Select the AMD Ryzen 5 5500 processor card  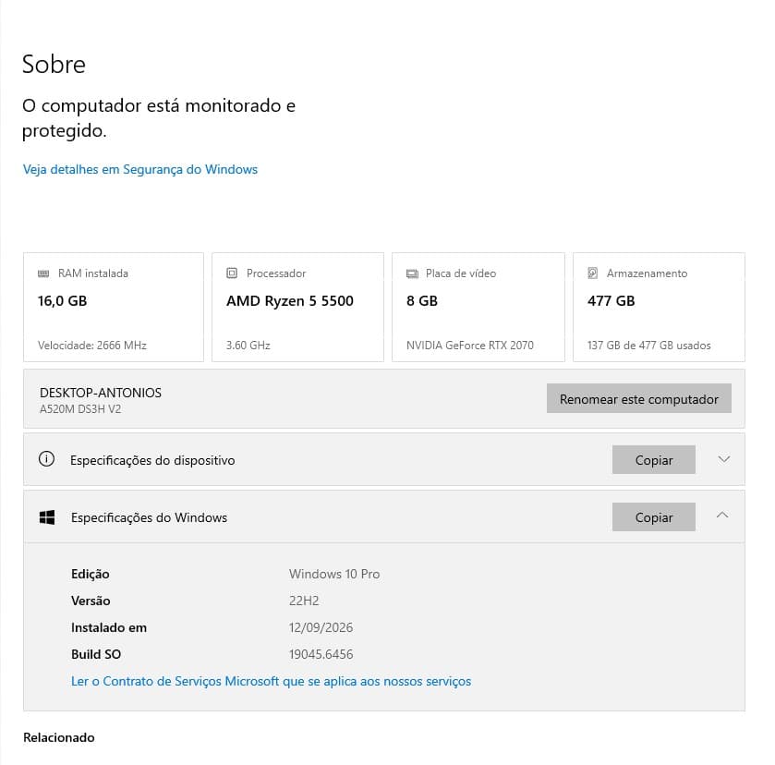pos(297,307)
